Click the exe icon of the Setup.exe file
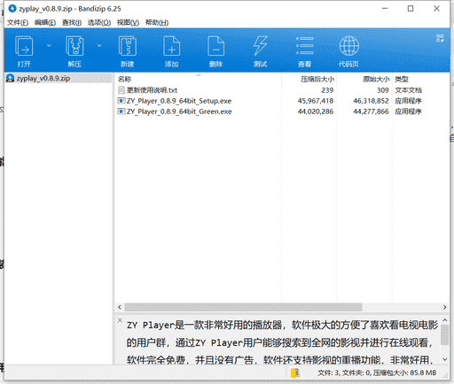454x384 pixels. pyautogui.click(x=121, y=101)
